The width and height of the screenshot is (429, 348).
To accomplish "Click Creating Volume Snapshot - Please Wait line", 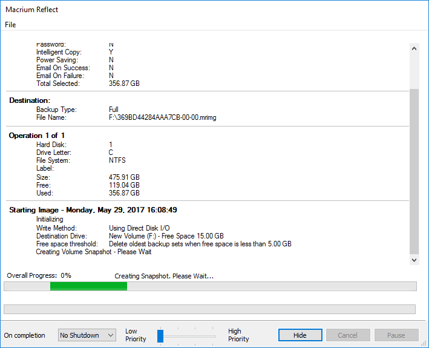I will tap(94, 252).
